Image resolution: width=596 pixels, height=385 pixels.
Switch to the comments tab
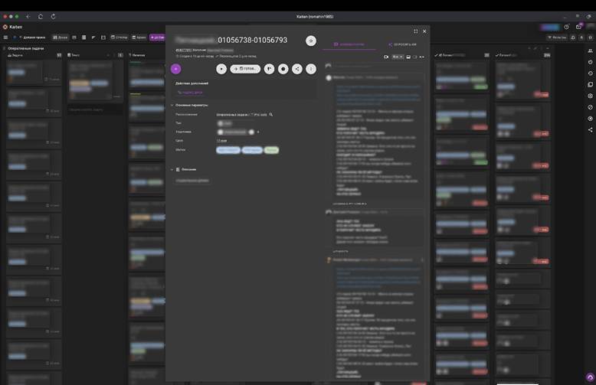(349, 44)
